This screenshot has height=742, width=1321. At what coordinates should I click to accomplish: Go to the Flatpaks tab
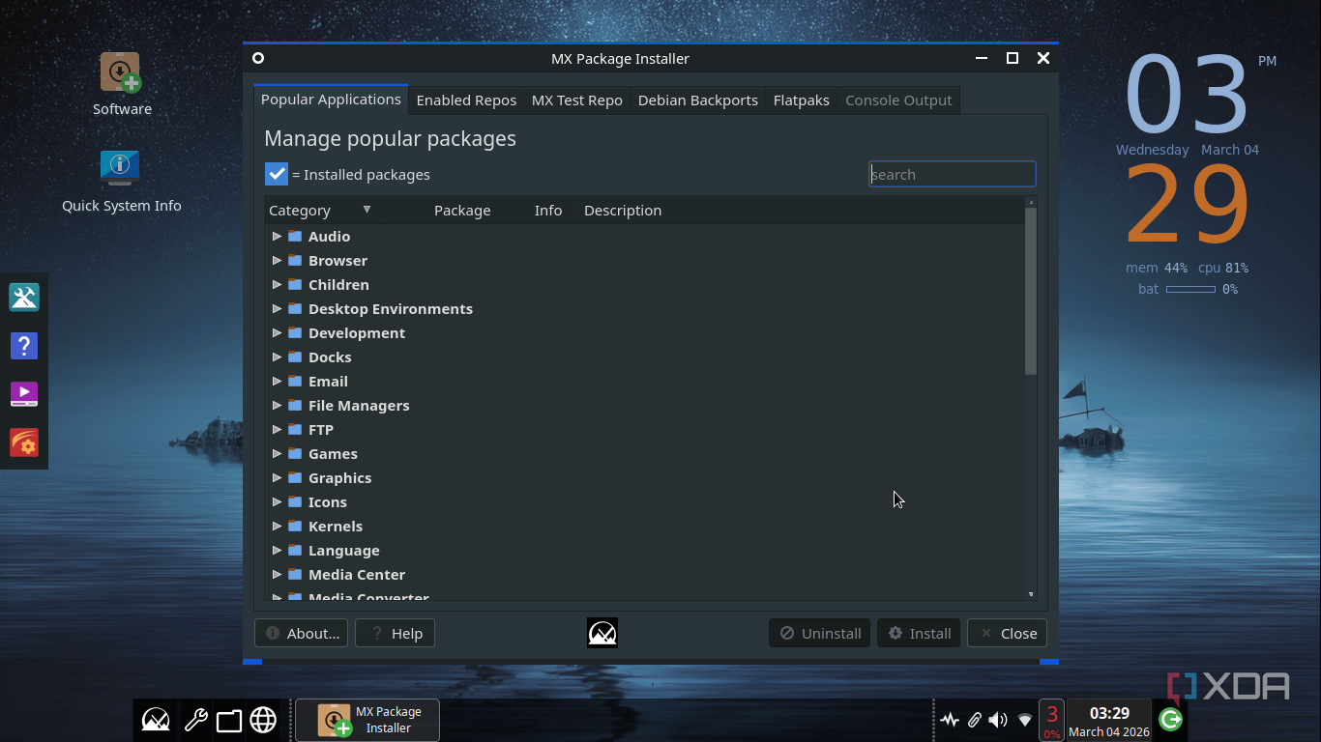click(x=802, y=100)
